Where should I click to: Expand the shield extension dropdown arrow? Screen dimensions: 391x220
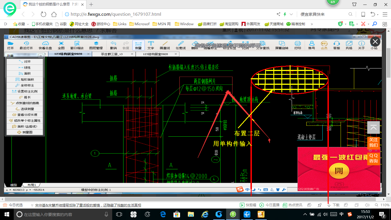345,24
